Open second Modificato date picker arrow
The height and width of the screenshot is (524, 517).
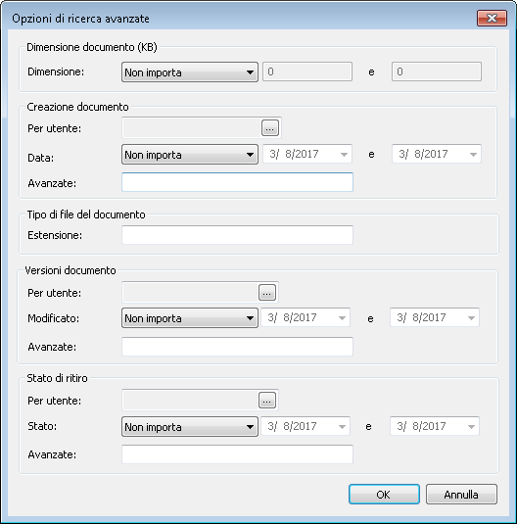point(471,317)
